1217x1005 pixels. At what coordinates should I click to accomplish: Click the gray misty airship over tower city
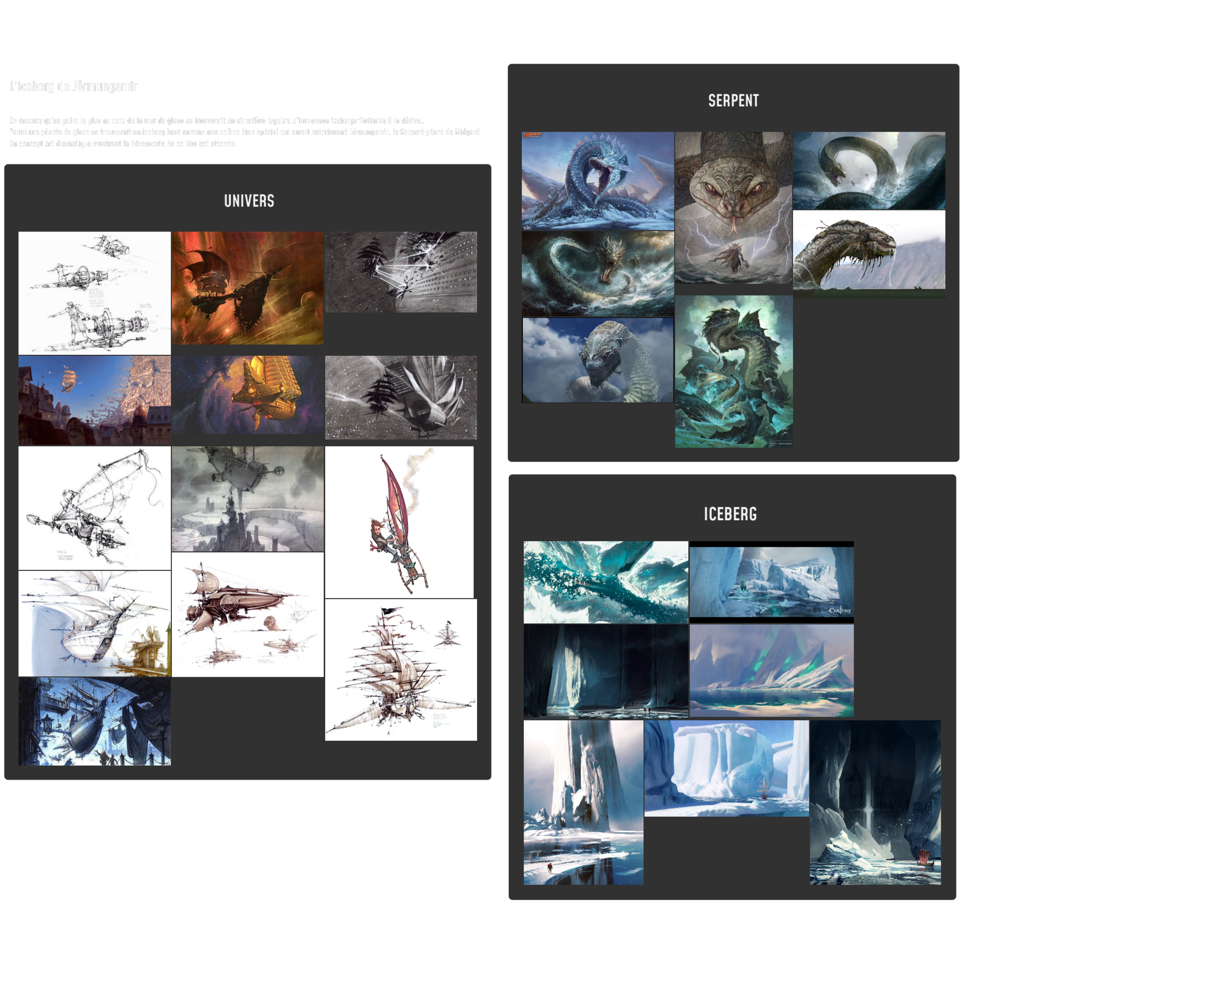[247, 498]
